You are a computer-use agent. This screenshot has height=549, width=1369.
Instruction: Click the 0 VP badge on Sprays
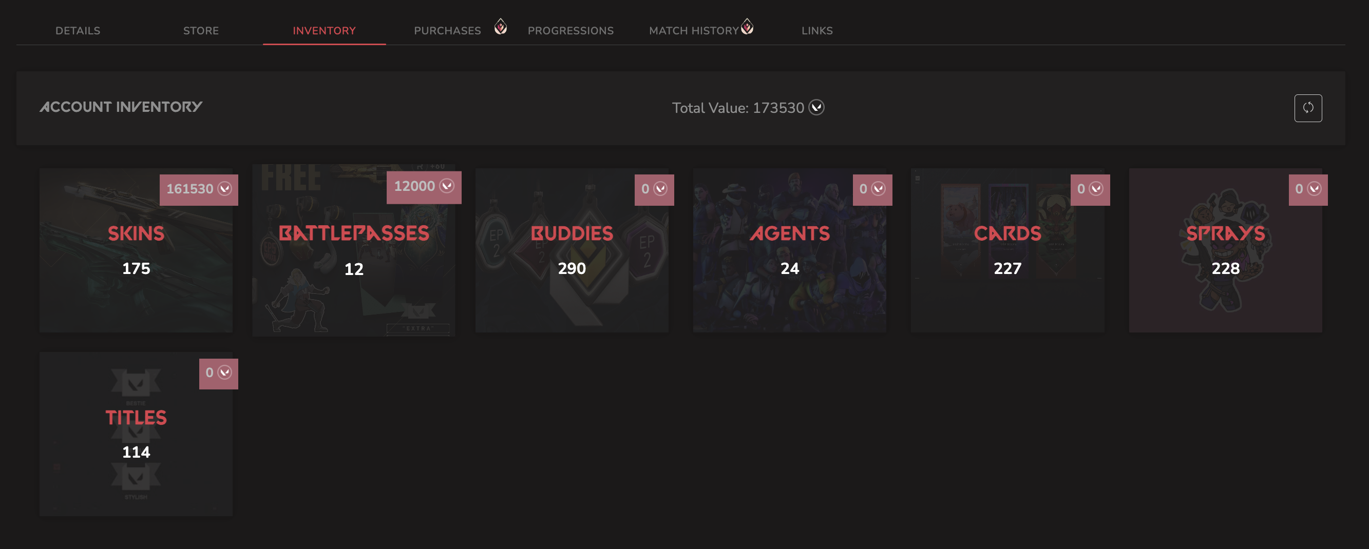[x=1308, y=189]
